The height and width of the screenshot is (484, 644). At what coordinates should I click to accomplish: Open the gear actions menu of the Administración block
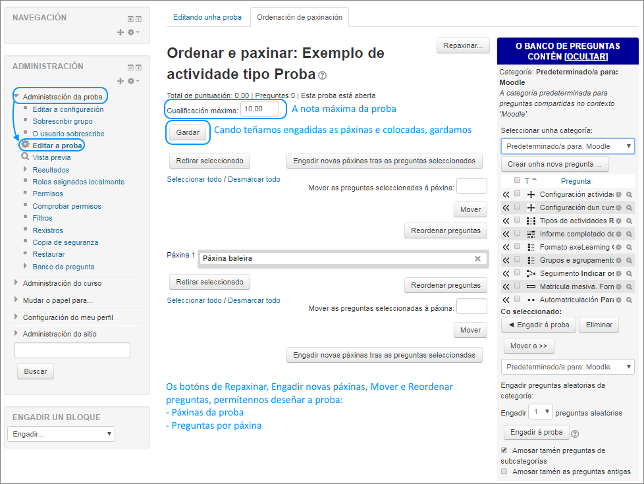[x=132, y=80]
